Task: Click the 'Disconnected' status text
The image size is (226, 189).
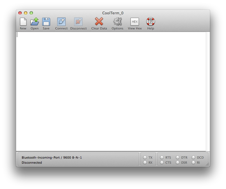Action: click(32, 163)
